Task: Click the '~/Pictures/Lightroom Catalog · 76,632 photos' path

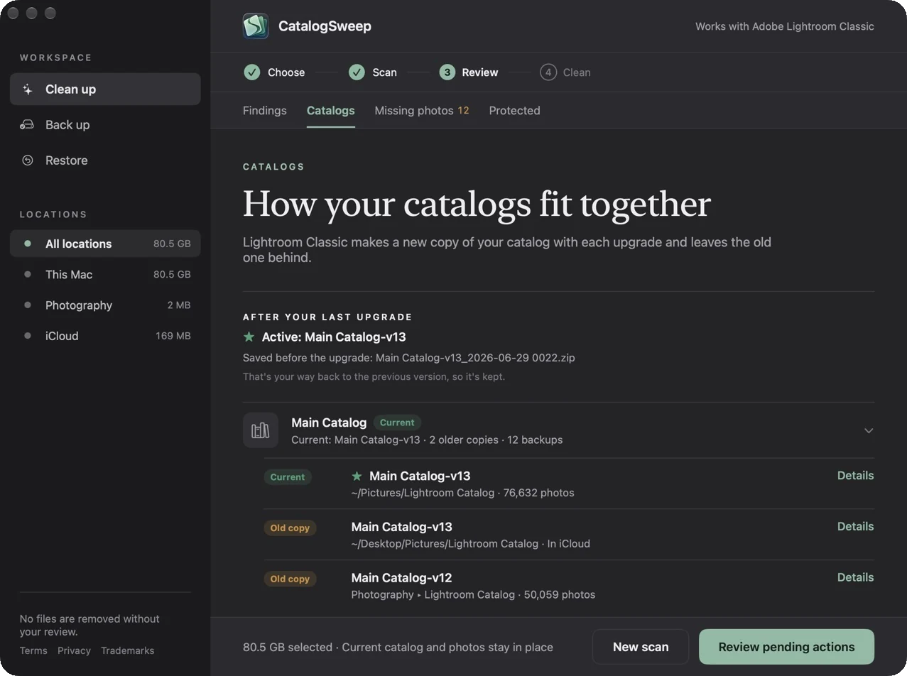Action: (x=462, y=493)
